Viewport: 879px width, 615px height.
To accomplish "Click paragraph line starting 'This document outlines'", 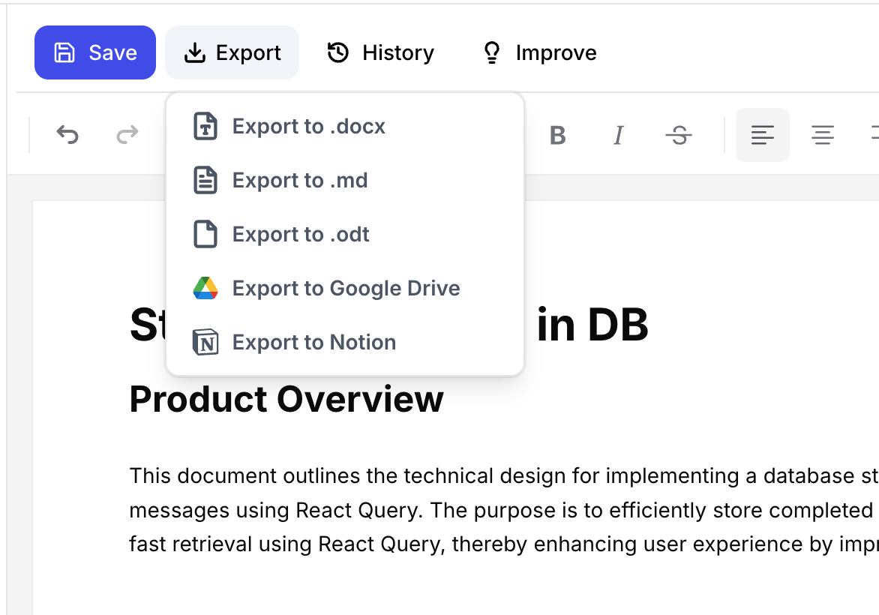I will pos(504,476).
